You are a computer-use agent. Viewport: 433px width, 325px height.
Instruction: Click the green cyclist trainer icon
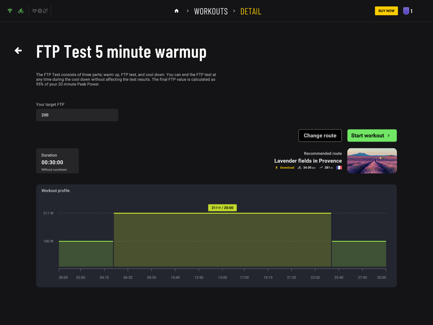(21, 11)
